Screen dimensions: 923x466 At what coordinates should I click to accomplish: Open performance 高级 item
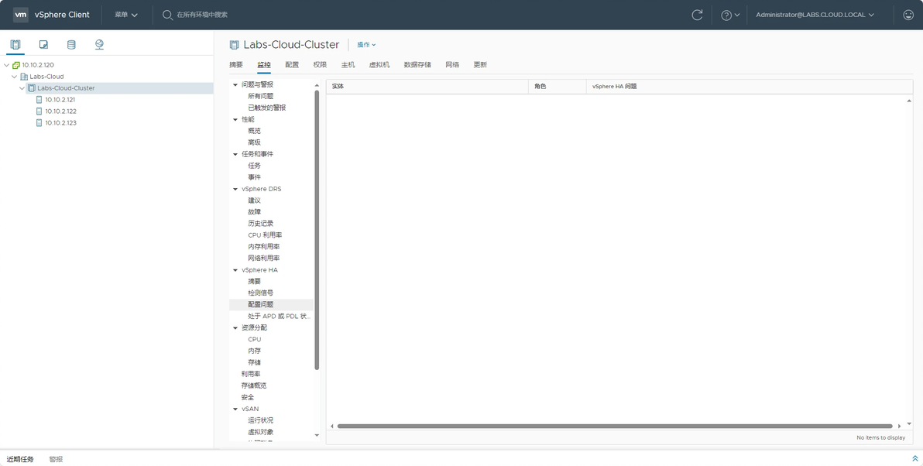pyautogui.click(x=254, y=142)
